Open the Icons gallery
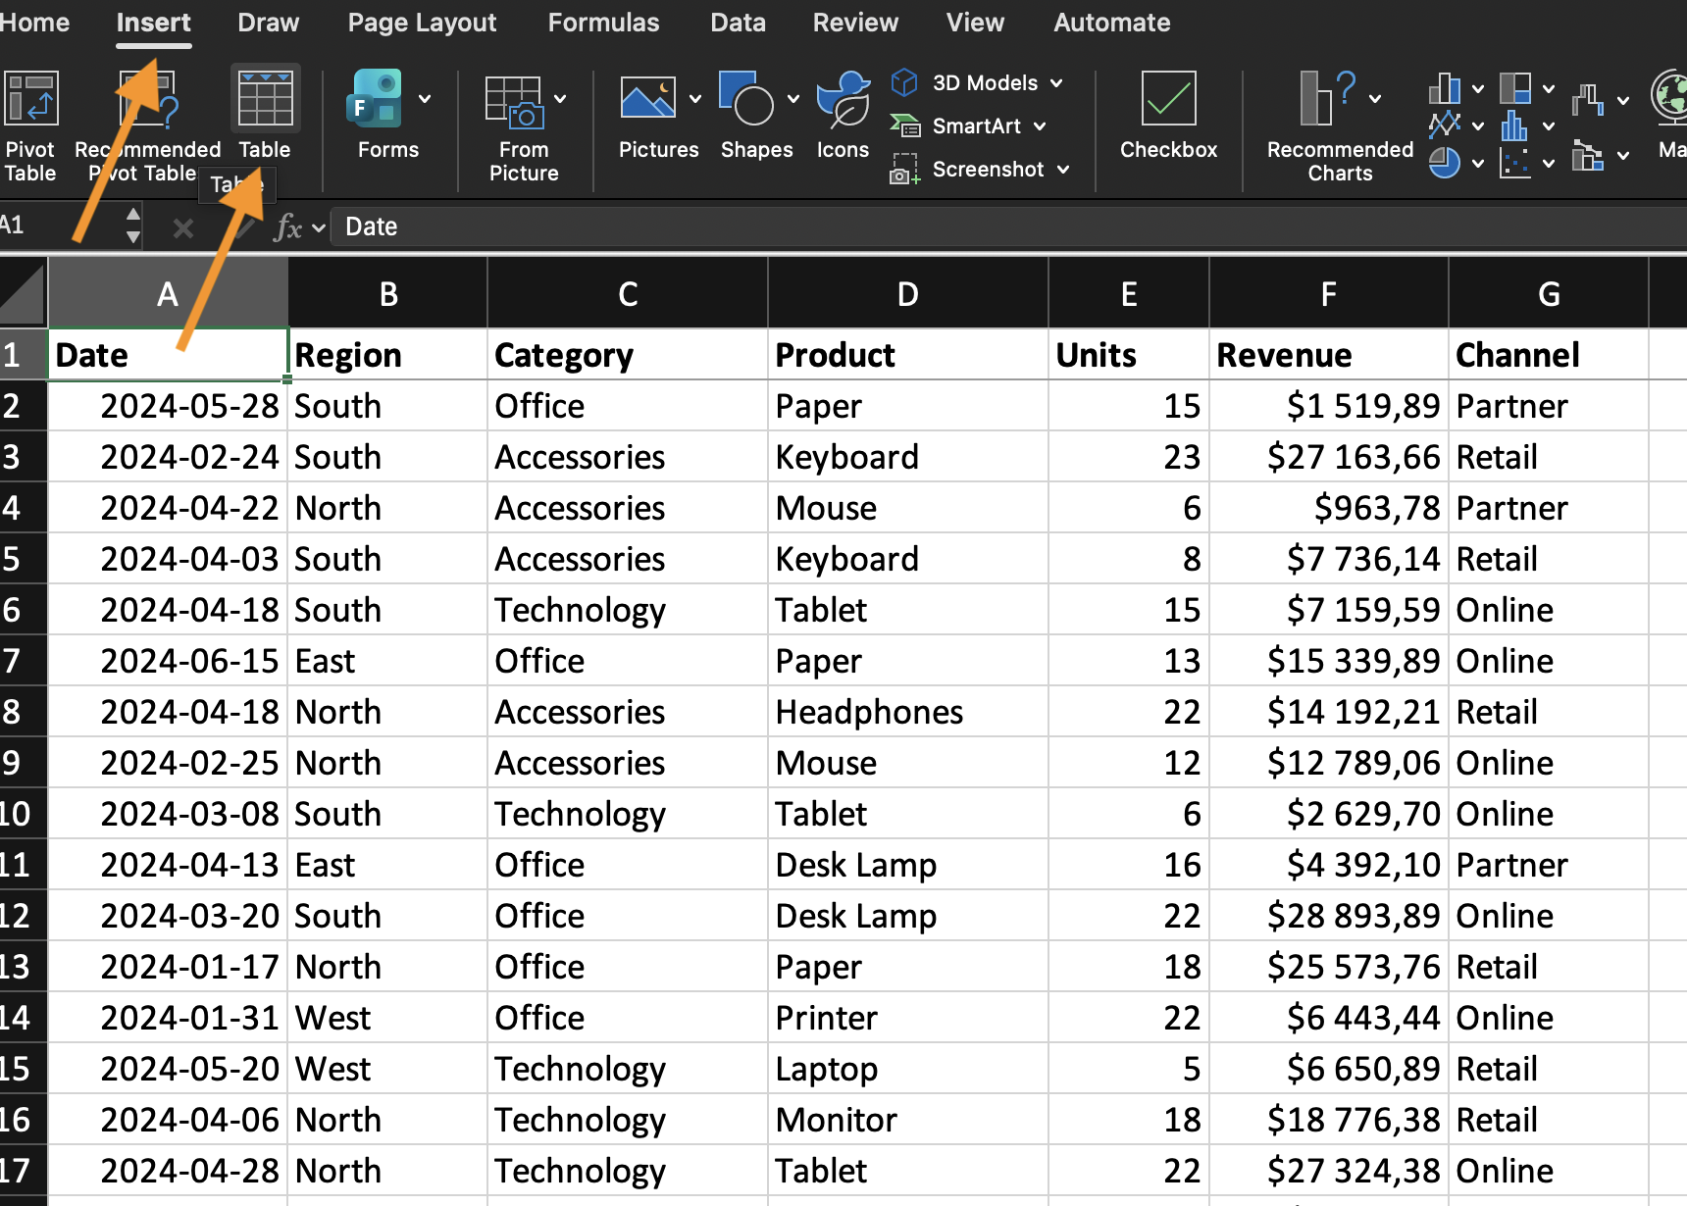This screenshot has height=1206, width=1687. pos(843,100)
